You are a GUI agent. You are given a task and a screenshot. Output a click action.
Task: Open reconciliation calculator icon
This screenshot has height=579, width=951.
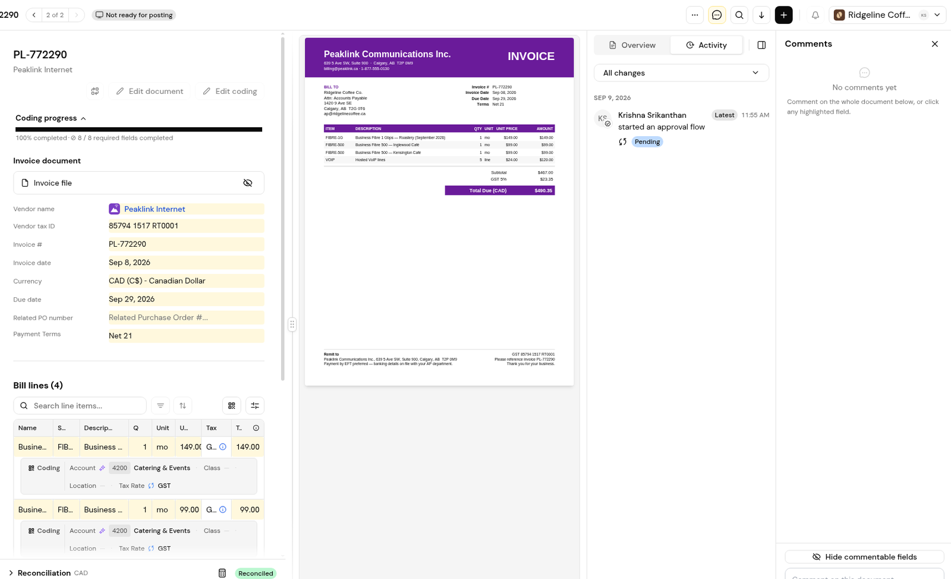pos(222,573)
